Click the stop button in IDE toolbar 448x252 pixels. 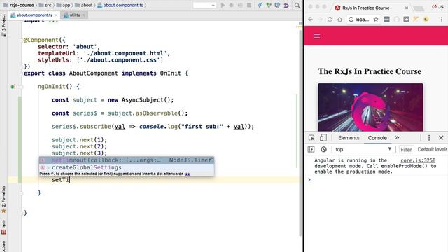[249, 5]
